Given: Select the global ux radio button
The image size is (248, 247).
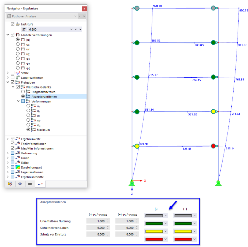Looking at the screenshot, I should [x=18, y=44].
